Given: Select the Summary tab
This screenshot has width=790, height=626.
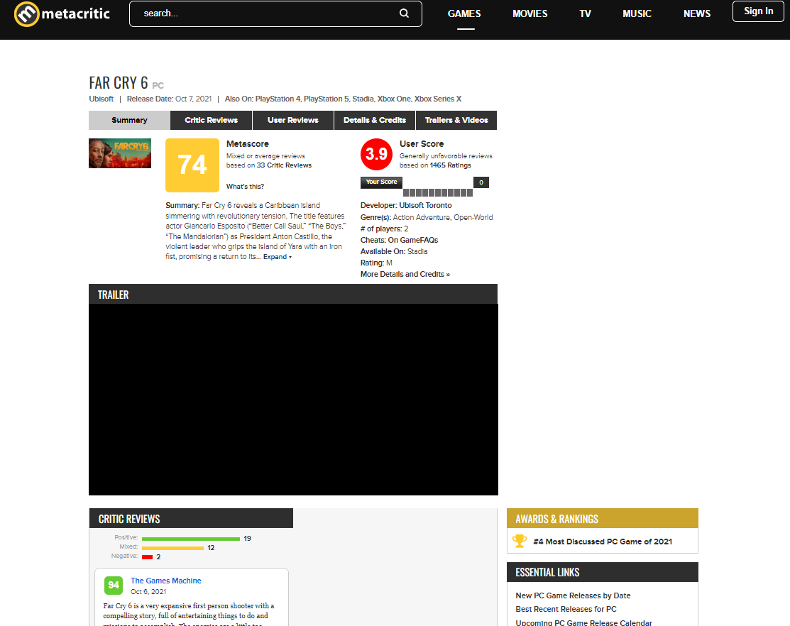Looking at the screenshot, I should click(129, 121).
